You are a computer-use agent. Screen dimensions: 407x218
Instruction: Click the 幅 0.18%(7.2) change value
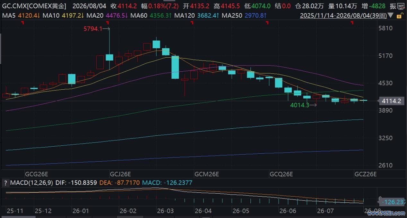click(160, 6)
